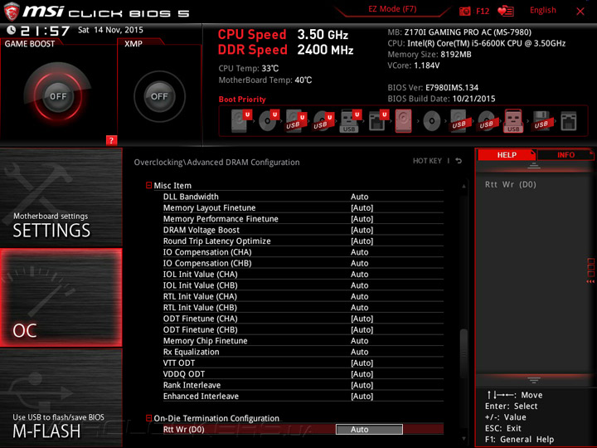Screen dimensions: 597x448
Task: Open the M-FLASH section
Action: pos(61,397)
